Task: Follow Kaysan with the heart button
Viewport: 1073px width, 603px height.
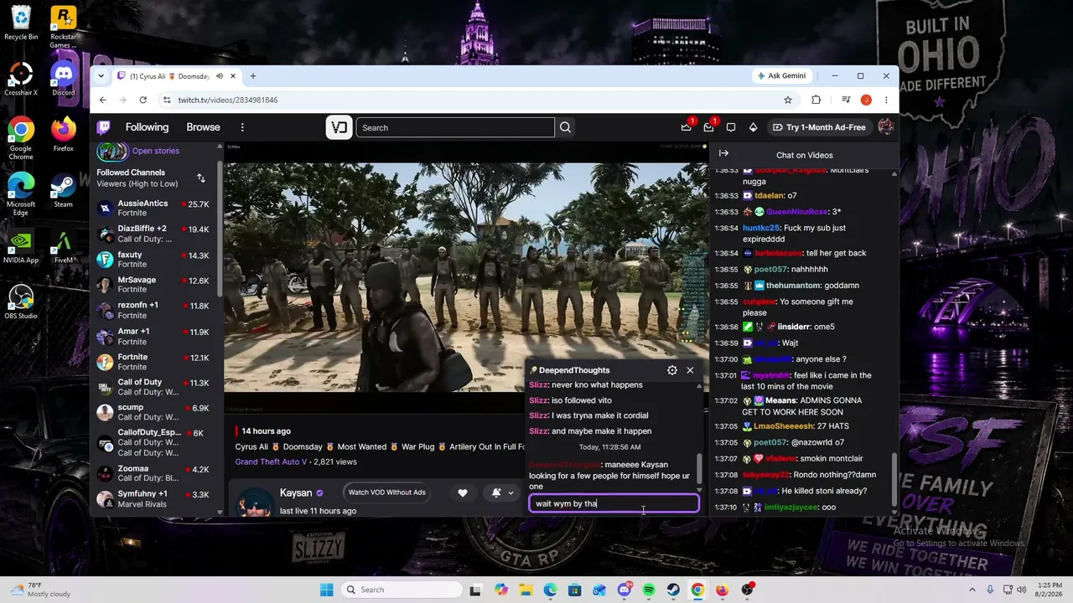Action: point(462,492)
